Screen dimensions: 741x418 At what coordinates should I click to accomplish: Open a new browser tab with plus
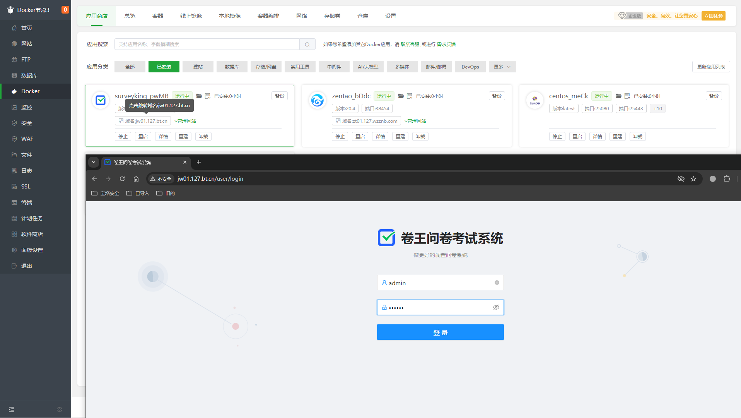pyautogui.click(x=199, y=162)
